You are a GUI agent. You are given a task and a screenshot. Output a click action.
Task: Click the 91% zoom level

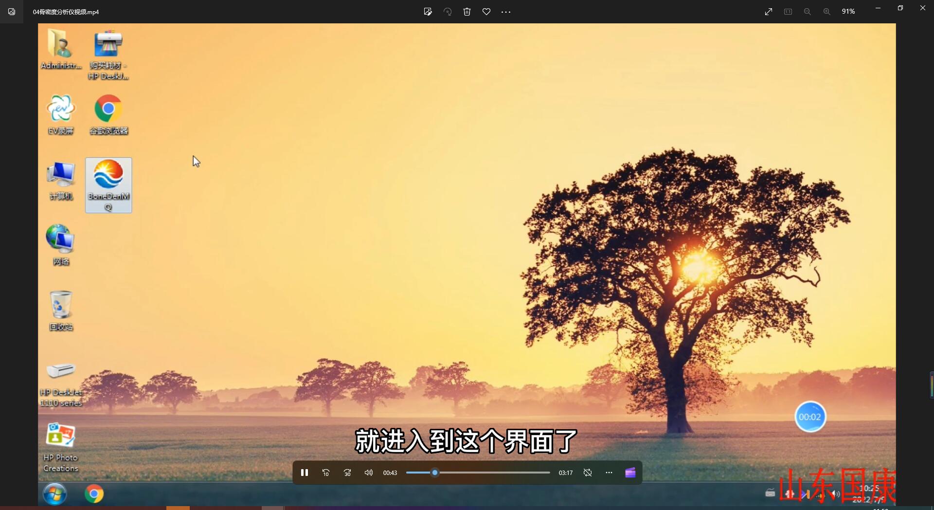(x=848, y=12)
